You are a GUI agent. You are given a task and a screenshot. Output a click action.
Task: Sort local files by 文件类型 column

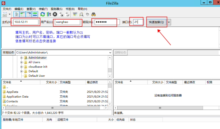[x=72, y=82]
